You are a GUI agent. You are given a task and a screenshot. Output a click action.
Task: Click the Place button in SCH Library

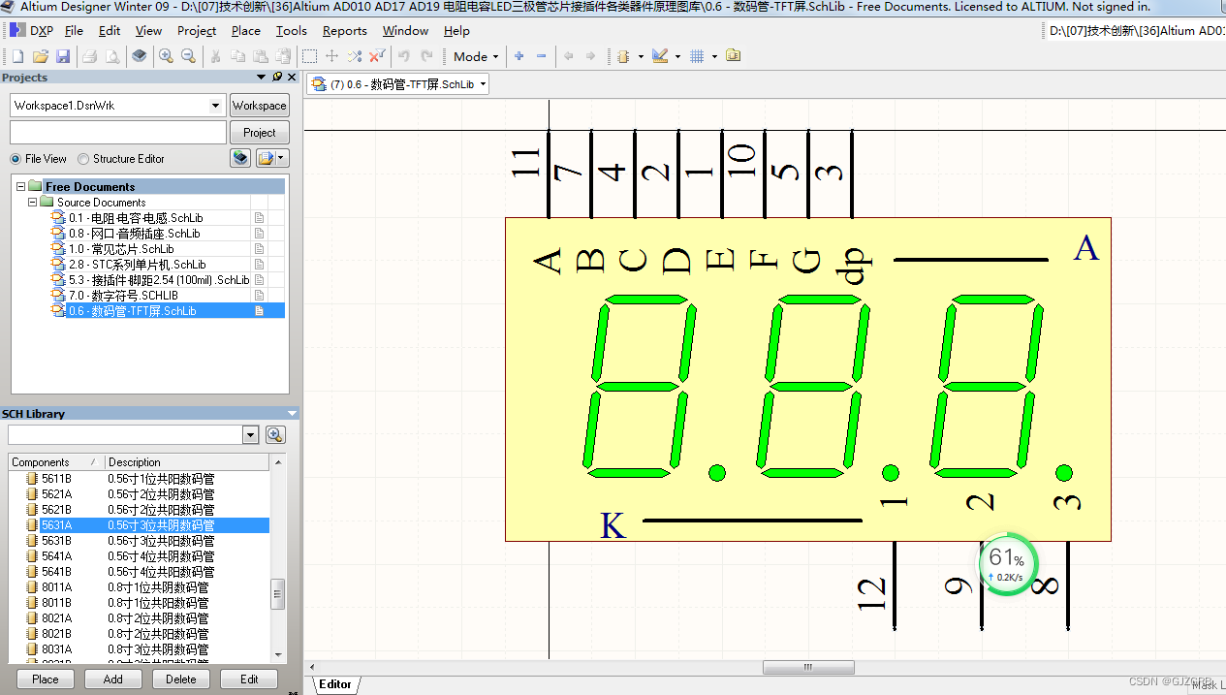pyautogui.click(x=45, y=679)
